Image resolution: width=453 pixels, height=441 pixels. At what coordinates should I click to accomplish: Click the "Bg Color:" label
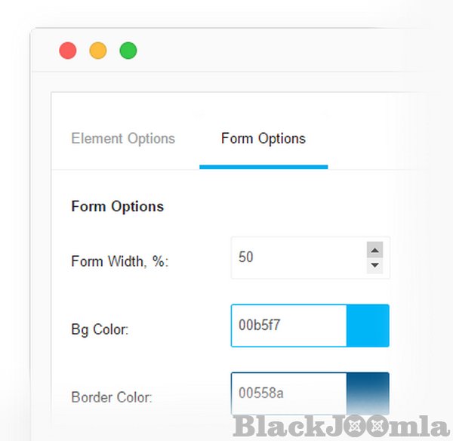(100, 329)
